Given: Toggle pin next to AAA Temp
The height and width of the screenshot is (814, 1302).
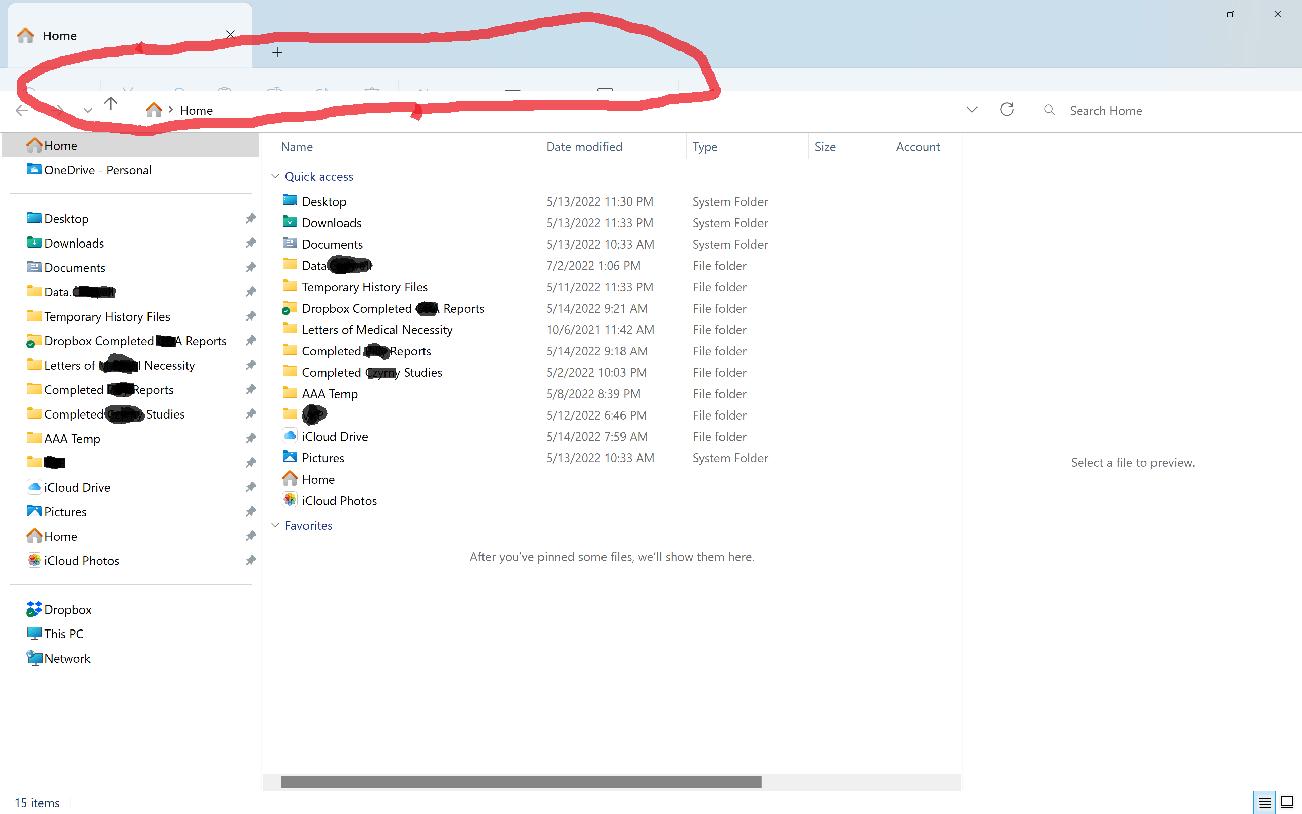Looking at the screenshot, I should [x=251, y=438].
